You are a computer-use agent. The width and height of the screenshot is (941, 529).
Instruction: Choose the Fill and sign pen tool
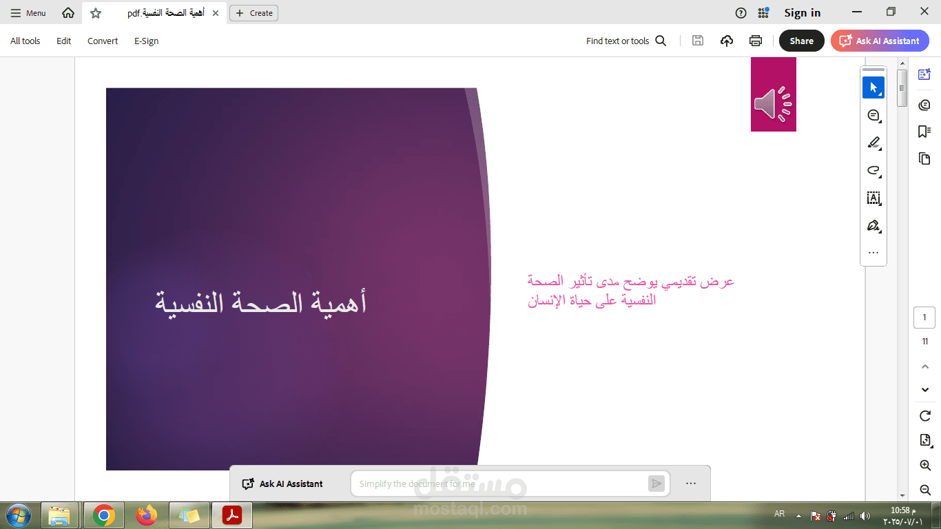coord(873,226)
